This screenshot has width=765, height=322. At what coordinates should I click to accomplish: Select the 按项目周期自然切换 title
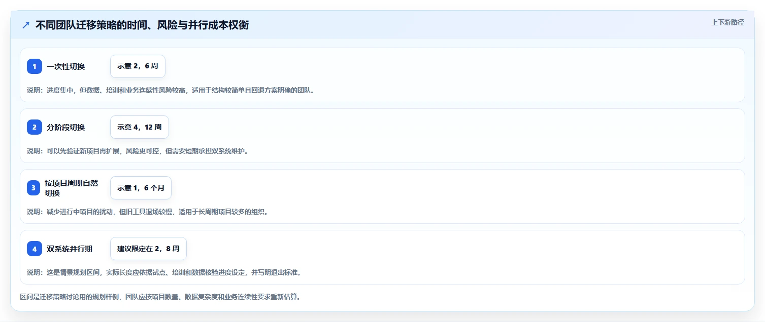(x=72, y=188)
